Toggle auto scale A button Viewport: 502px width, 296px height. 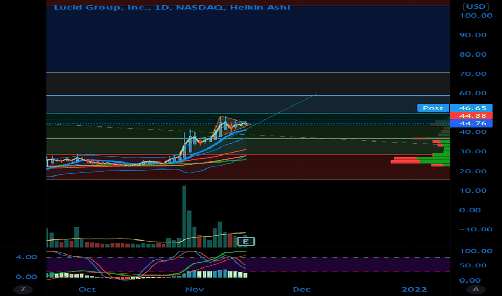coord(476,290)
